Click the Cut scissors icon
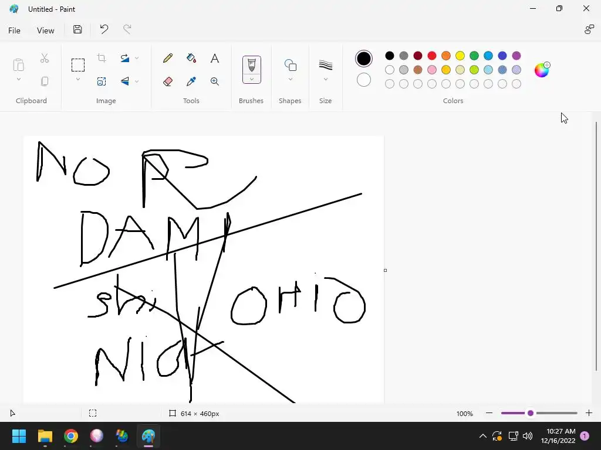 45,58
